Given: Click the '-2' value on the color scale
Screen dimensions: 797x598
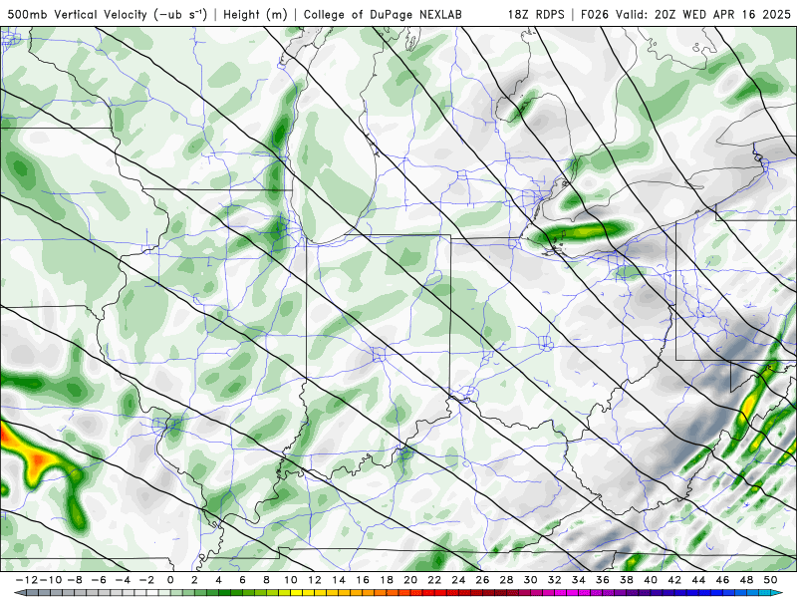Looking at the screenshot, I should pos(146,580).
